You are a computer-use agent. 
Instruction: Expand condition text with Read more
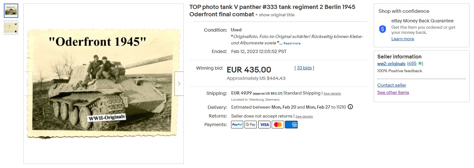tap(292, 43)
